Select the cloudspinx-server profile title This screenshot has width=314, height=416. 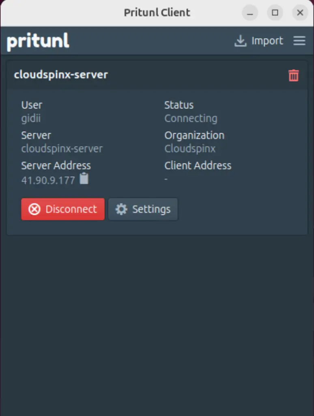[x=61, y=75]
